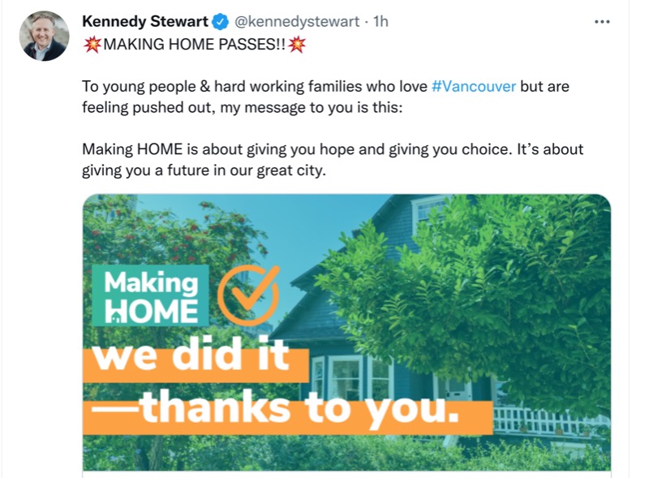Open the tweet's three-dot more options menu

[x=602, y=22]
